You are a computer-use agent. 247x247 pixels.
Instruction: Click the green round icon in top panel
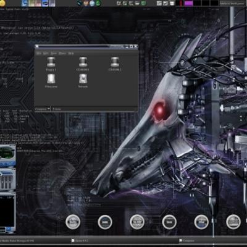coord(98,3)
